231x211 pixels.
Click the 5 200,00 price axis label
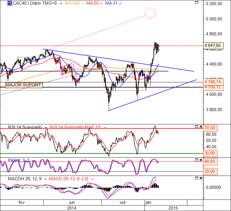[x=214, y=4]
